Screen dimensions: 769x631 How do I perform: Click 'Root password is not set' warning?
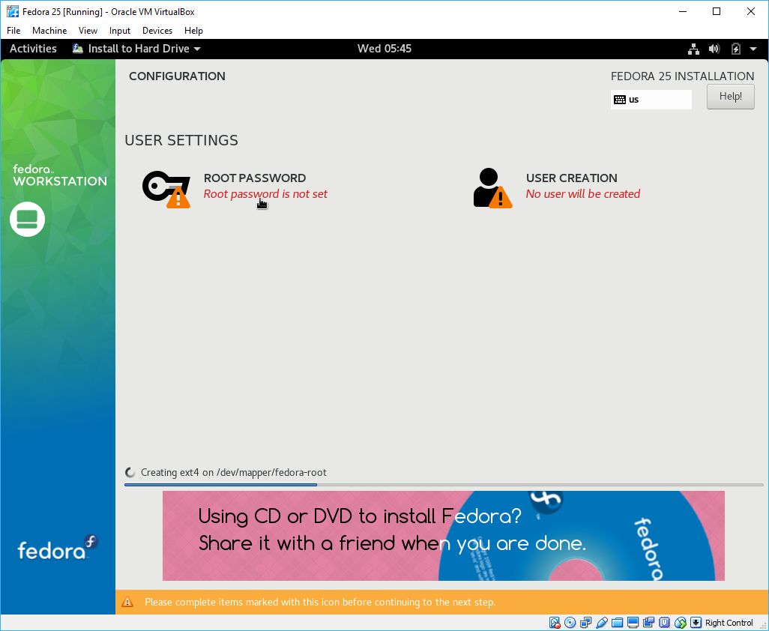point(265,194)
